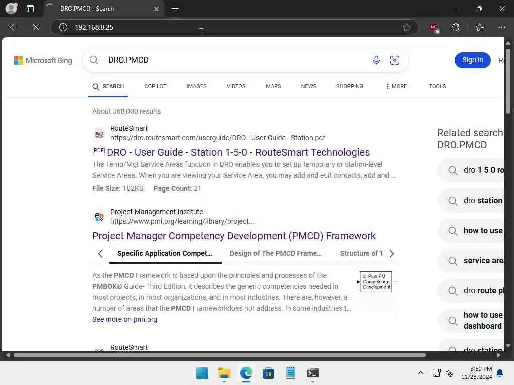Open Notepad from taskbar
The height and width of the screenshot is (385, 514).
point(291,373)
